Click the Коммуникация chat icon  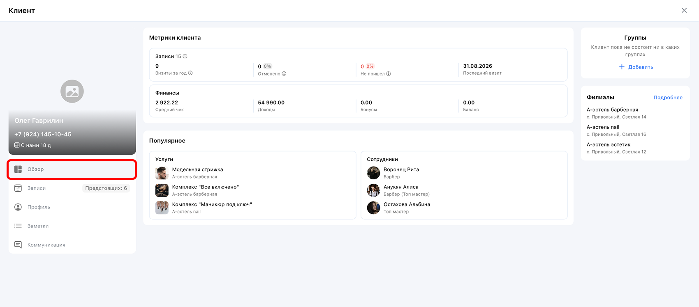click(x=18, y=245)
